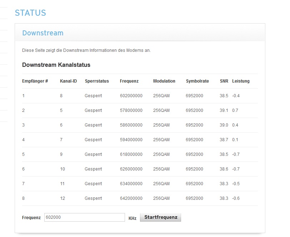The image size is (290, 237).
Task: Click the Symbolrate column header
Action: pos(197,81)
